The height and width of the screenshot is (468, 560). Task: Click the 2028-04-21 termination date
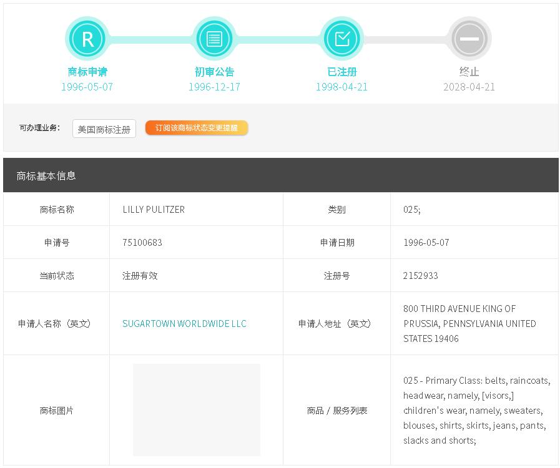tap(469, 87)
